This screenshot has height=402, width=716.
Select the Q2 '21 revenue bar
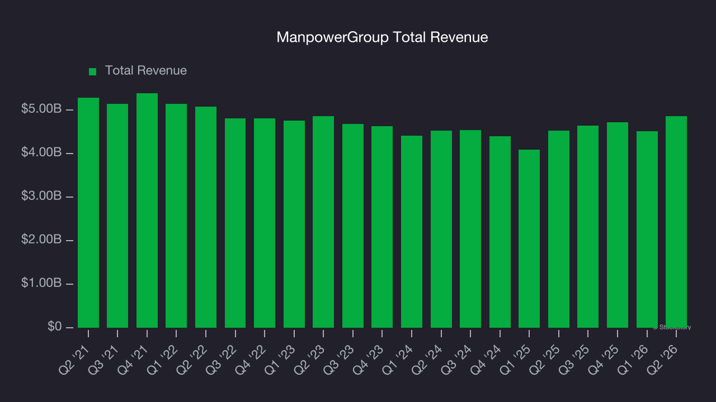pyautogui.click(x=88, y=213)
